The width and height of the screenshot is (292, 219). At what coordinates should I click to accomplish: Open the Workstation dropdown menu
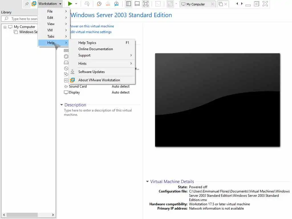(50, 4)
